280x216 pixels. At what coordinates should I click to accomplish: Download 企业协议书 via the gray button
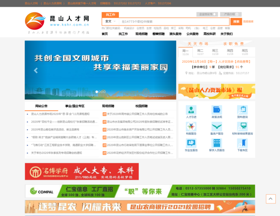coord(207,14)
